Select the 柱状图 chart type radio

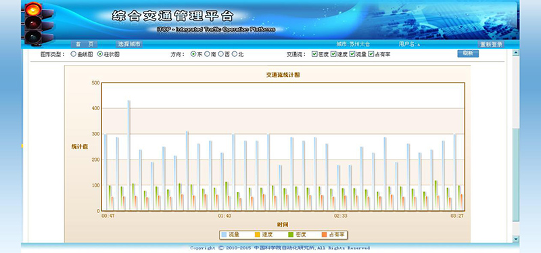[x=100, y=54]
